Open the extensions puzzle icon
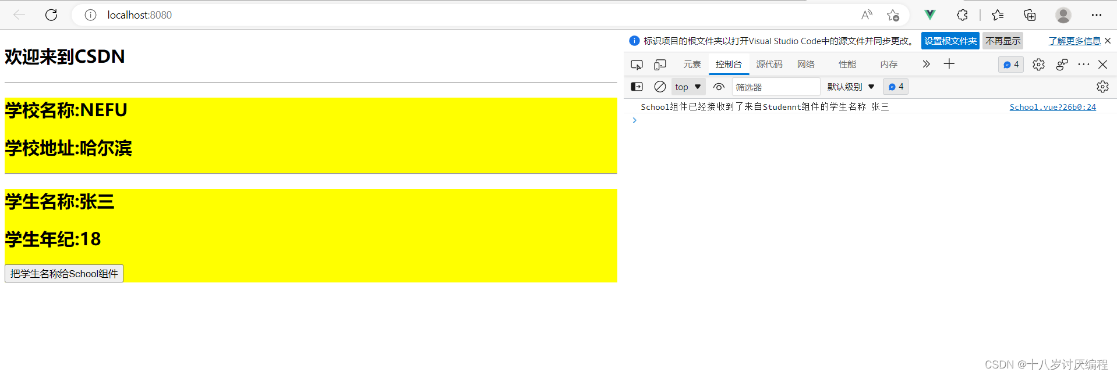 tap(962, 15)
